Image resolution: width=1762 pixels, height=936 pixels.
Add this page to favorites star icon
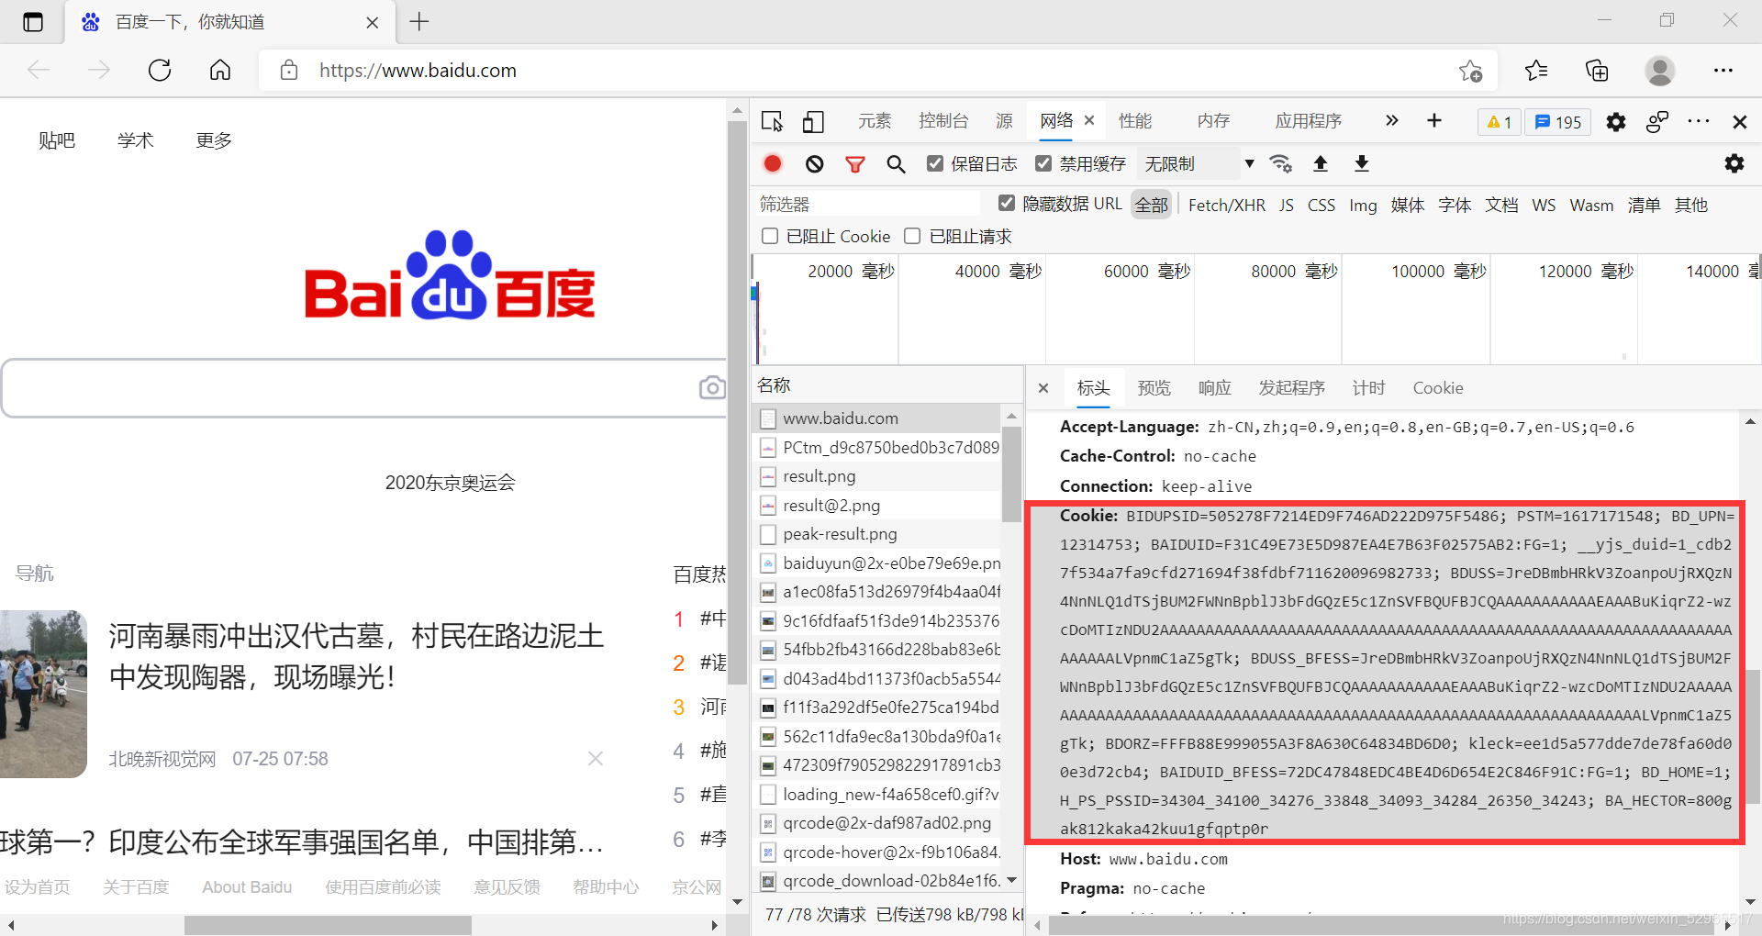click(x=1471, y=71)
